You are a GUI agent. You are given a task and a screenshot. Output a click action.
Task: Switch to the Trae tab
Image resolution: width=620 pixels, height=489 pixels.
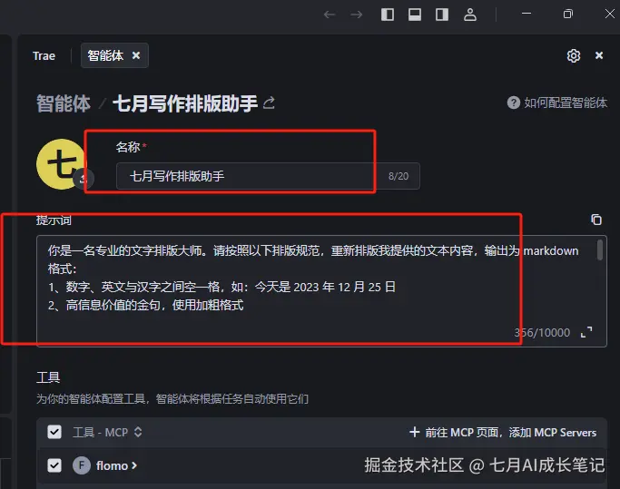pyautogui.click(x=44, y=55)
